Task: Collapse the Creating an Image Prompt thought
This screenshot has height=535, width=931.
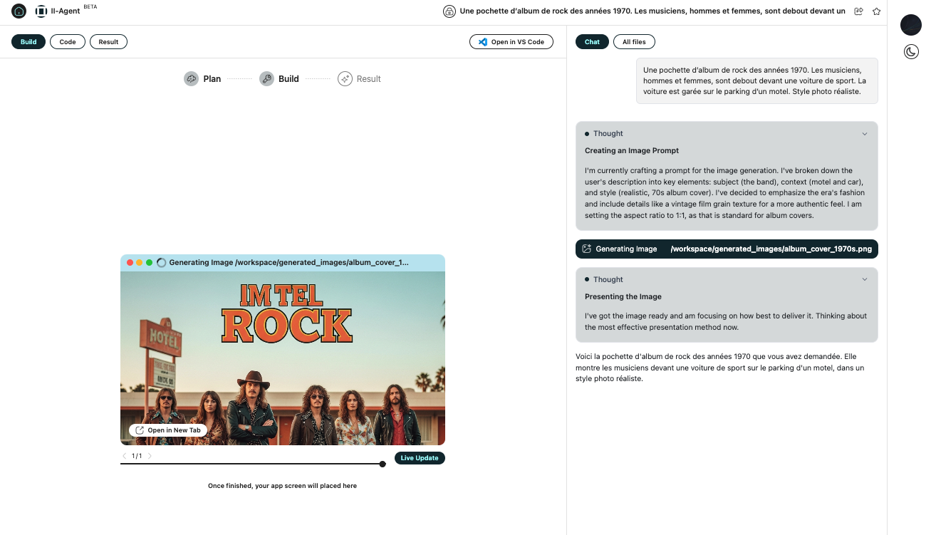Action: click(x=865, y=134)
